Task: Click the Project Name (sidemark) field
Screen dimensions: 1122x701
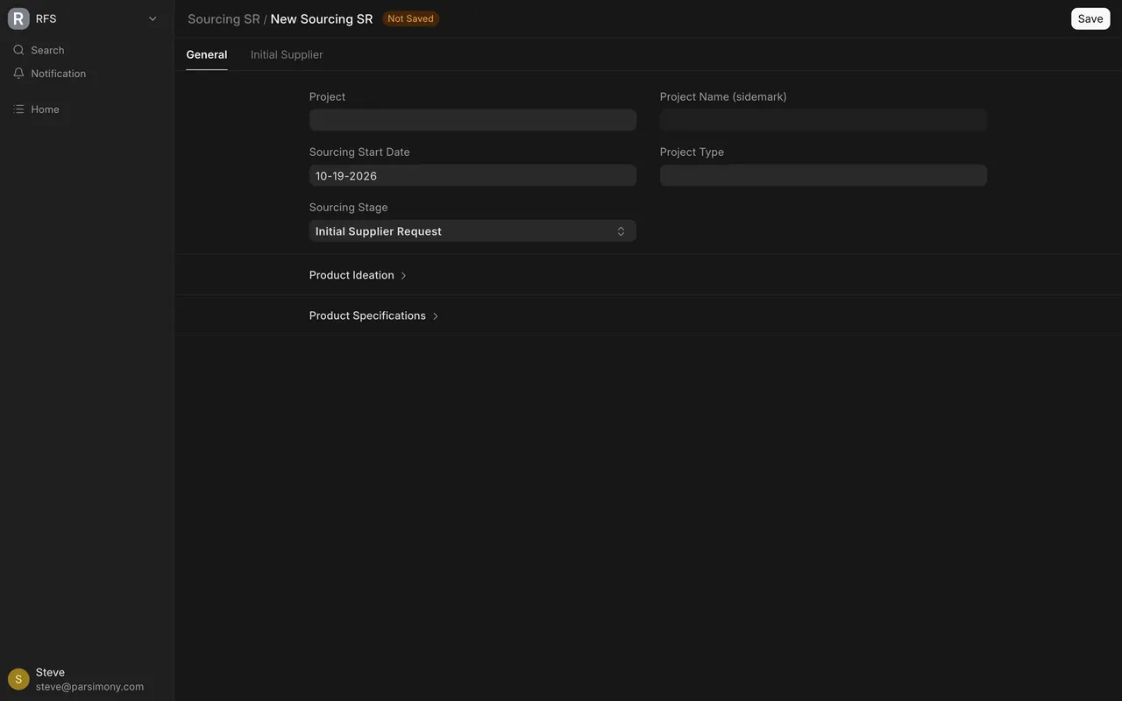Action: (823, 120)
